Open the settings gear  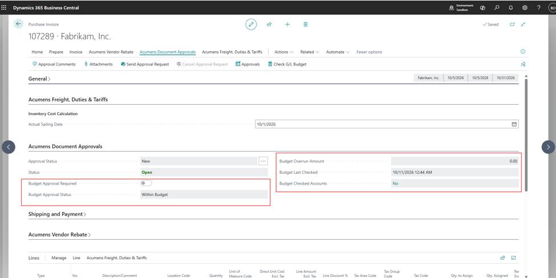tap(525, 7)
